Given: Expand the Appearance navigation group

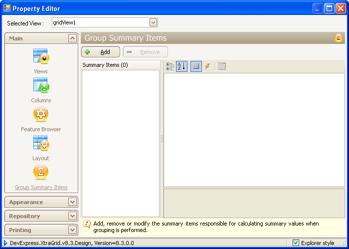Looking at the screenshot, I should pyautogui.click(x=72, y=202).
